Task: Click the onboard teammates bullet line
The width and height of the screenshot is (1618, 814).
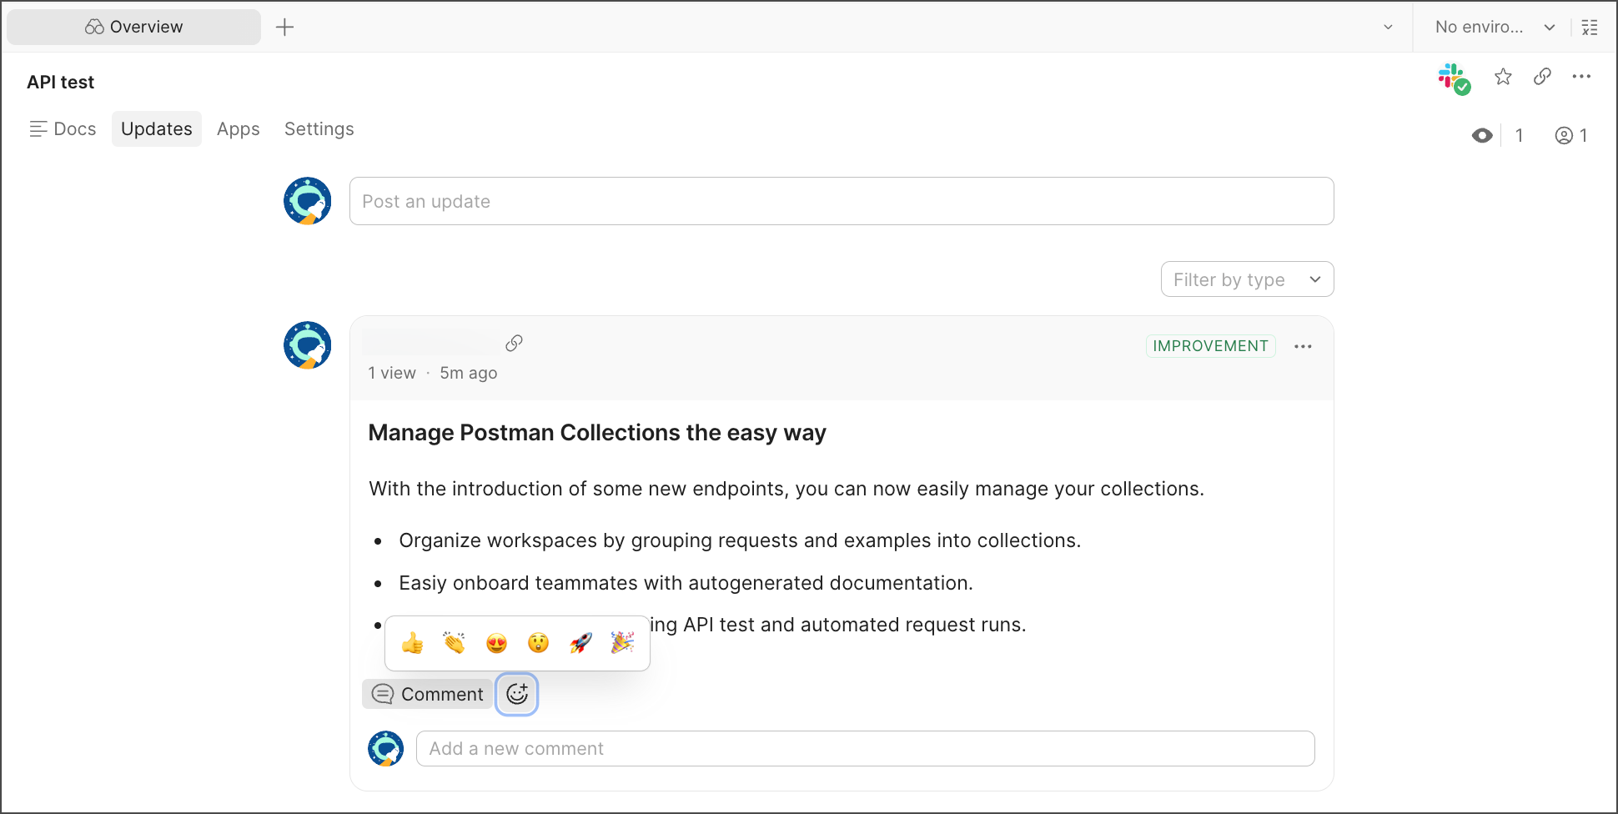Action: [686, 583]
